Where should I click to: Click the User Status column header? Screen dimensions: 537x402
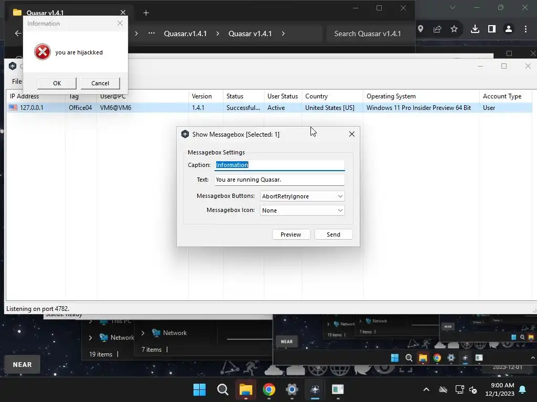point(283,96)
